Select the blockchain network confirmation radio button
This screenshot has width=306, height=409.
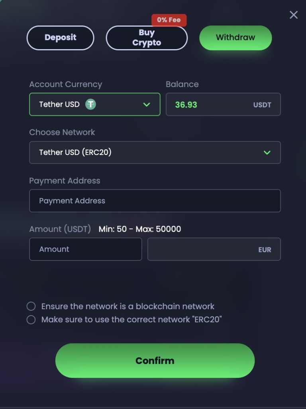31,306
